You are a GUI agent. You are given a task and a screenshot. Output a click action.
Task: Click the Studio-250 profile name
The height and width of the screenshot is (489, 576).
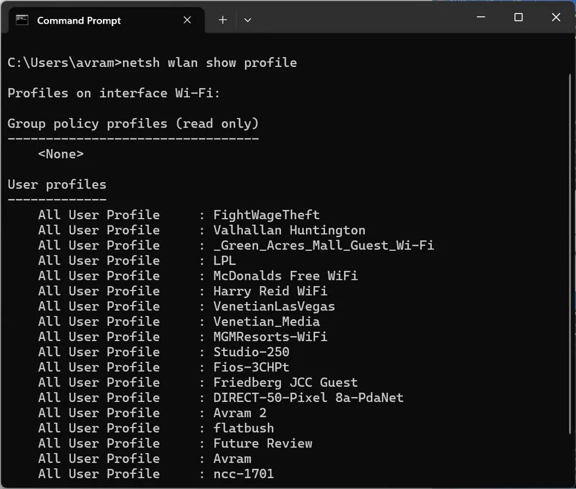(x=251, y=352)
